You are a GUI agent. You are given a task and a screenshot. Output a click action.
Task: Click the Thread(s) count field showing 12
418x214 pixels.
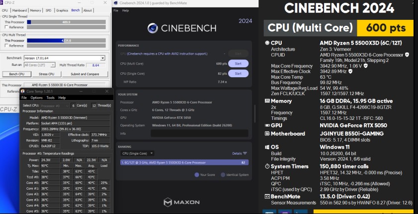(x=93, y=106)
